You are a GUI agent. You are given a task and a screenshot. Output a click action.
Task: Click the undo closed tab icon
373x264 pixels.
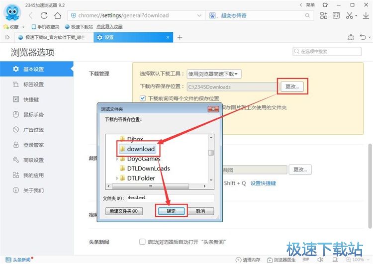[x=363, y=37]
